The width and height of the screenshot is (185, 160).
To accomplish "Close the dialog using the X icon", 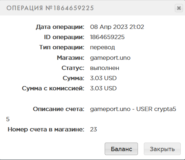I will [x=179, y=8].
